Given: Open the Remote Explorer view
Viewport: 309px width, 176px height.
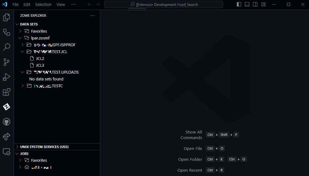Looking at the screenshot, I should click(7, 152).
